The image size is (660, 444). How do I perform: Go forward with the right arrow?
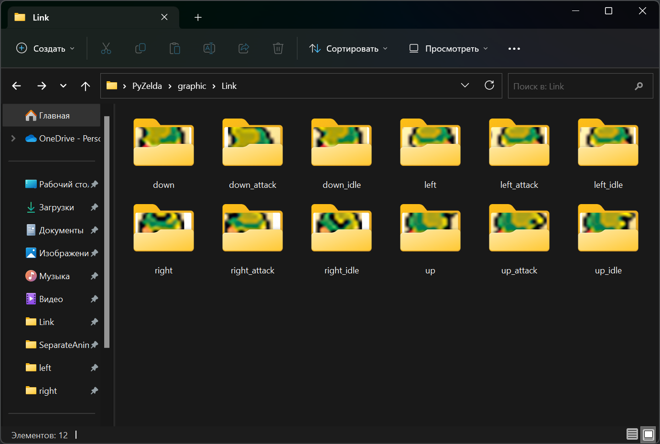coord(42,86)
